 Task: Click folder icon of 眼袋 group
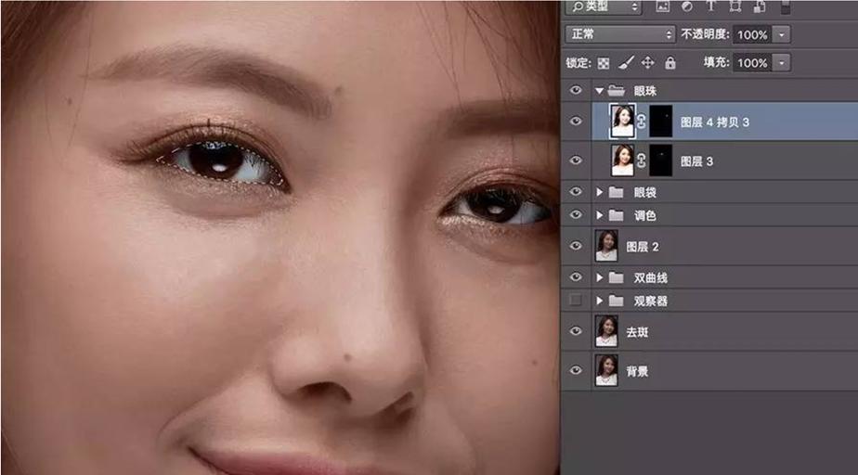tap(617, 192)
